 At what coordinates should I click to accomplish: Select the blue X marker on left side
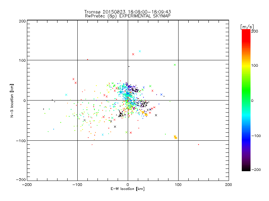coord(66,95)
